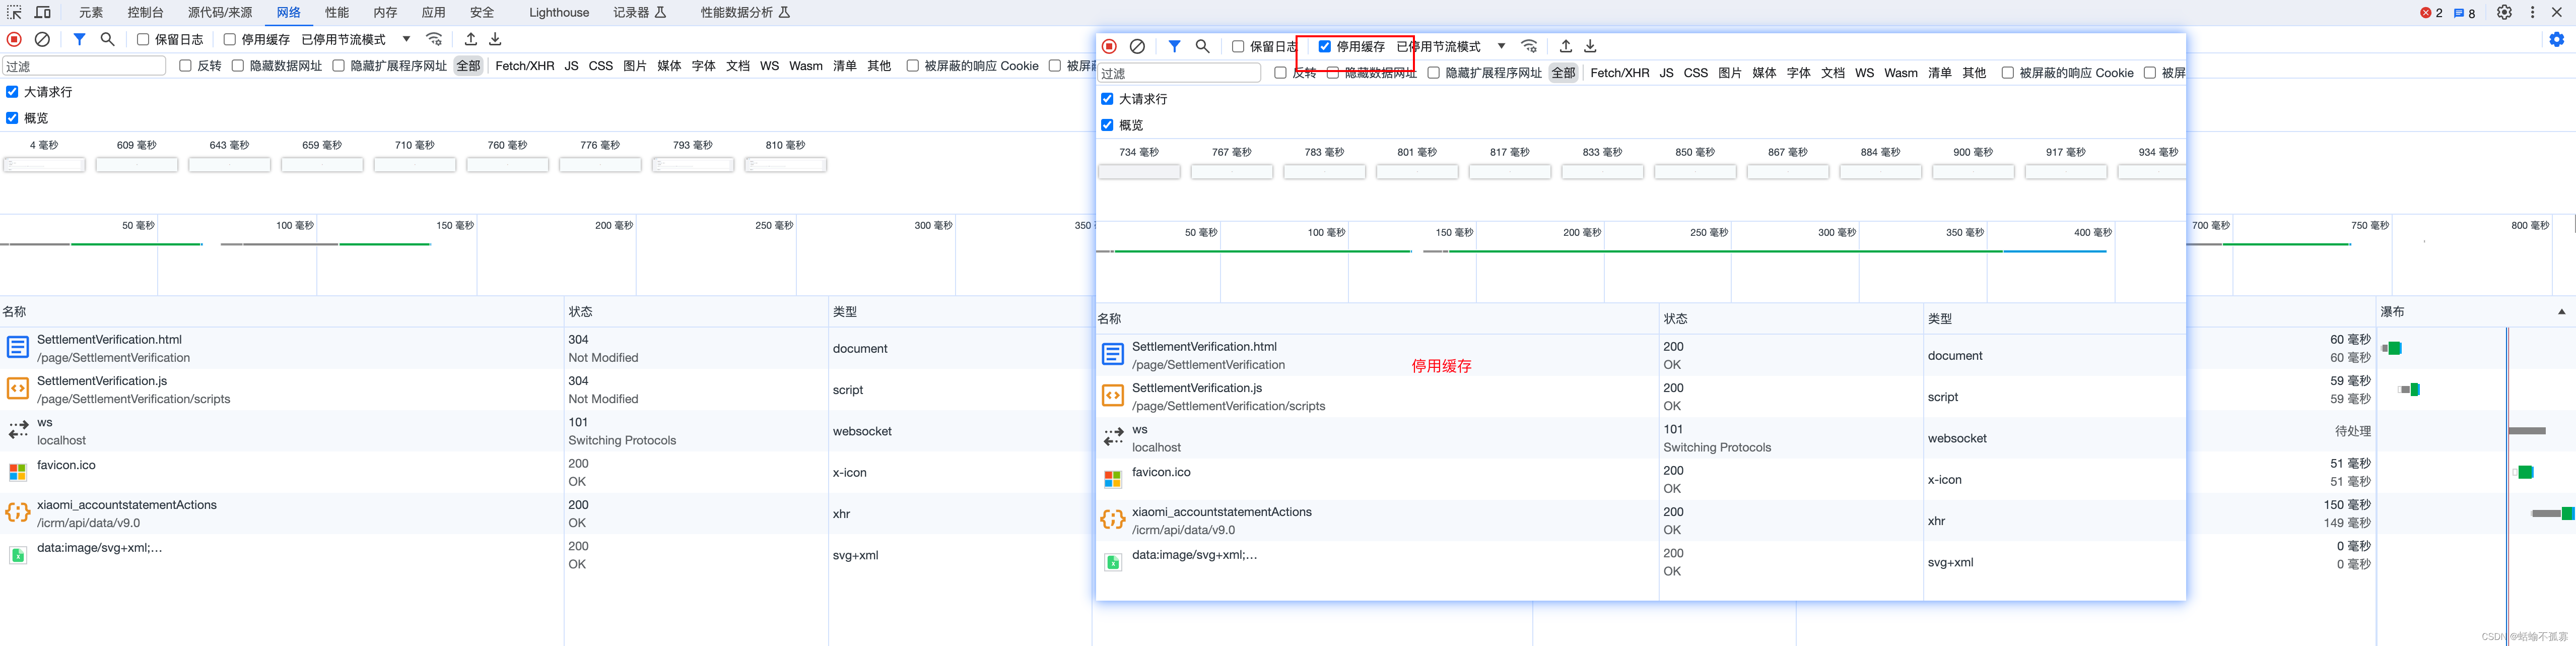Viewport: 2576px width, 646px height.
Task: Open DevTools settings gear icon
Action: pos(2504,12)
